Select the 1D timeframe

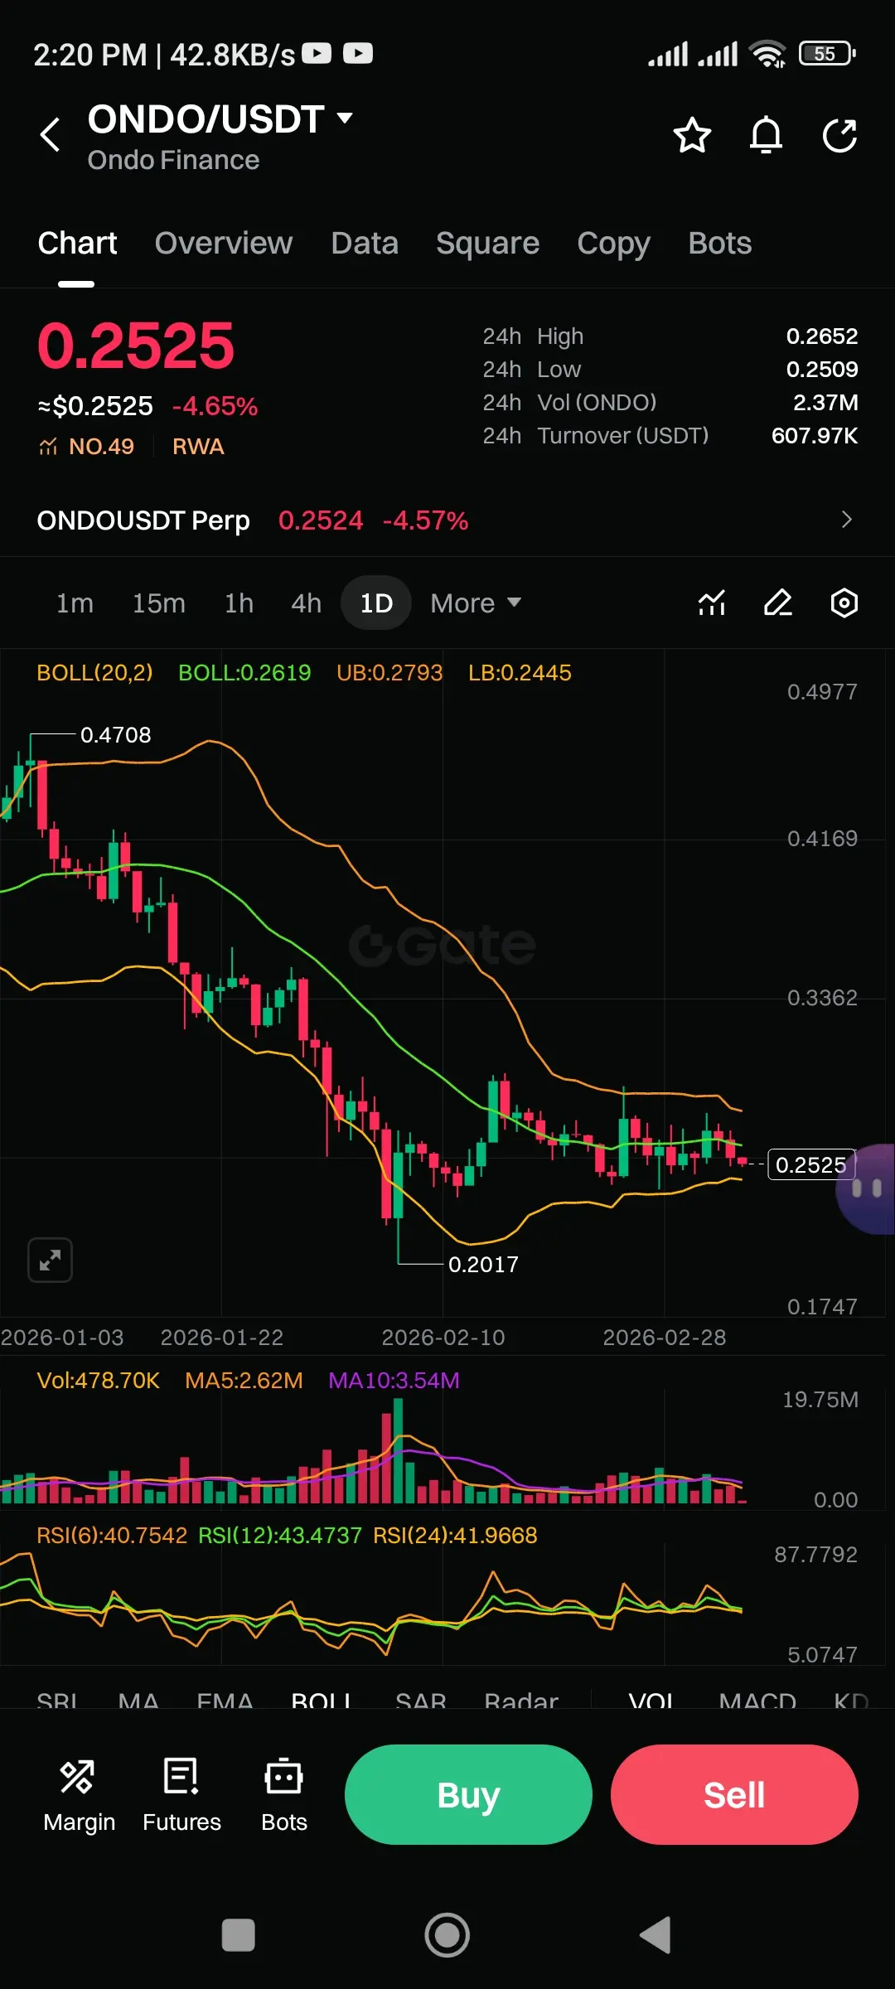point(376,603)
